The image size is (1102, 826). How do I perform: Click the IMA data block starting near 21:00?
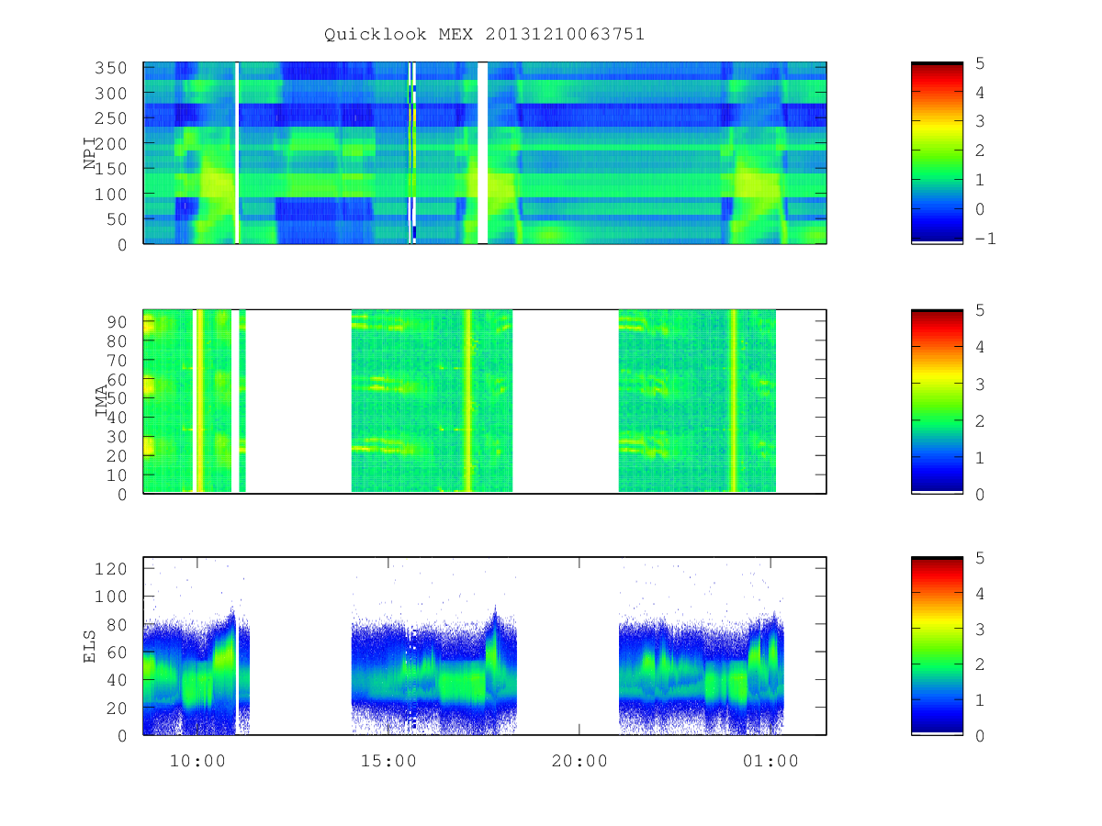697,401
